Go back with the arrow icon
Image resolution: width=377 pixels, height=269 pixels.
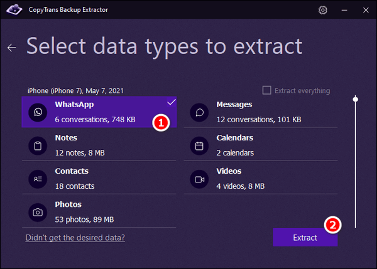pyautogui.click(x=11, y=48)
